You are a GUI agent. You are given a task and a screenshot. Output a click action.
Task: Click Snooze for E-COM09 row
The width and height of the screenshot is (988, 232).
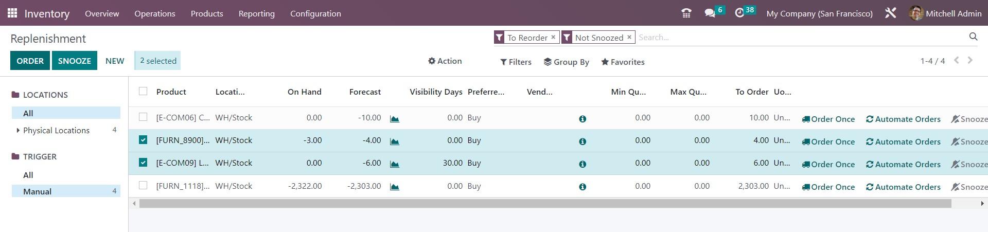pos(969,164)
